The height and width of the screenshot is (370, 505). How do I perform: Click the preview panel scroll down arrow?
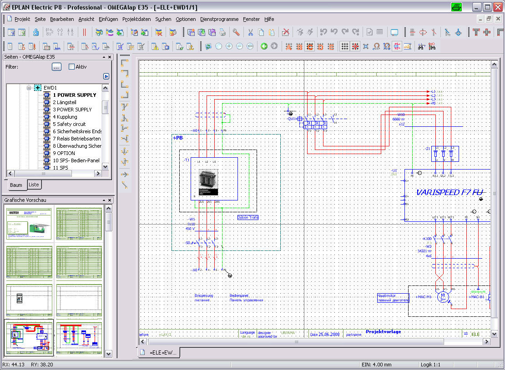pos(109,354)
